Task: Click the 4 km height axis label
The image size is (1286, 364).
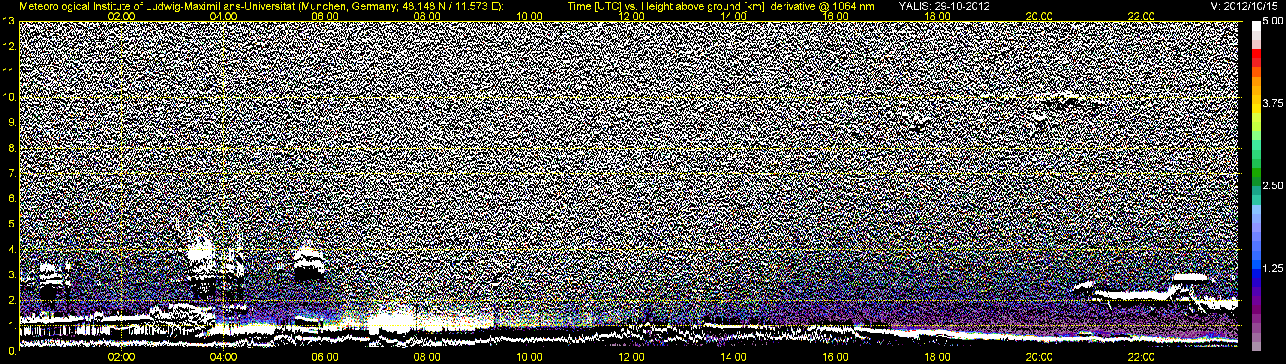Action: 12,249
